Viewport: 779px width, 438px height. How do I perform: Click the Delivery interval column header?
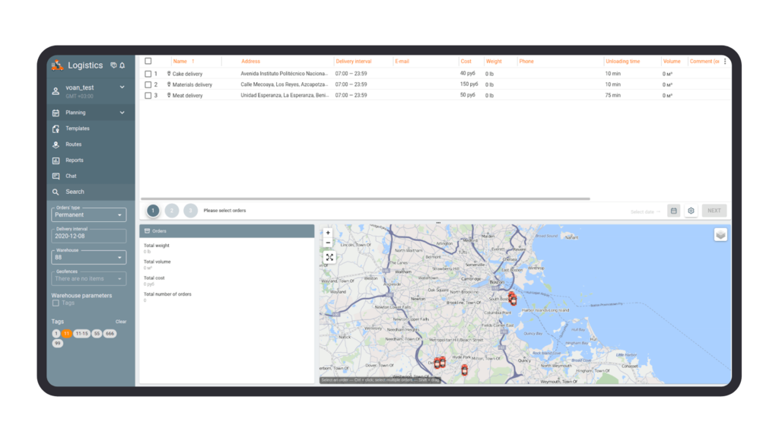coord(353,61)
